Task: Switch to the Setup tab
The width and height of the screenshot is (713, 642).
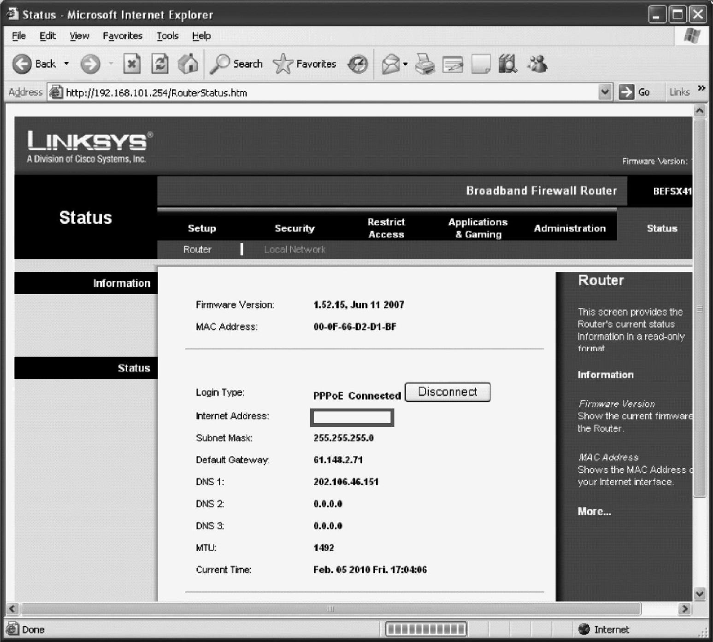Action: pos(201,228)
